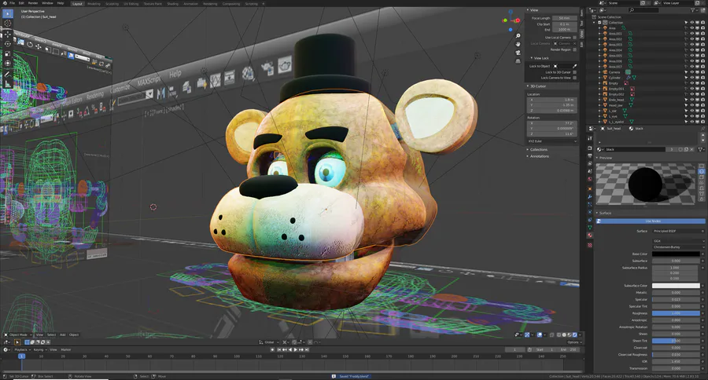This screenshot has height=380, width=708.
Task: Open the Material properties tab icon
Action: (x=590, y=236)
